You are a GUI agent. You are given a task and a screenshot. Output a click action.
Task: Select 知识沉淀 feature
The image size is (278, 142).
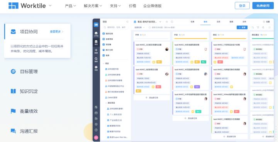[x=24, y=91]
